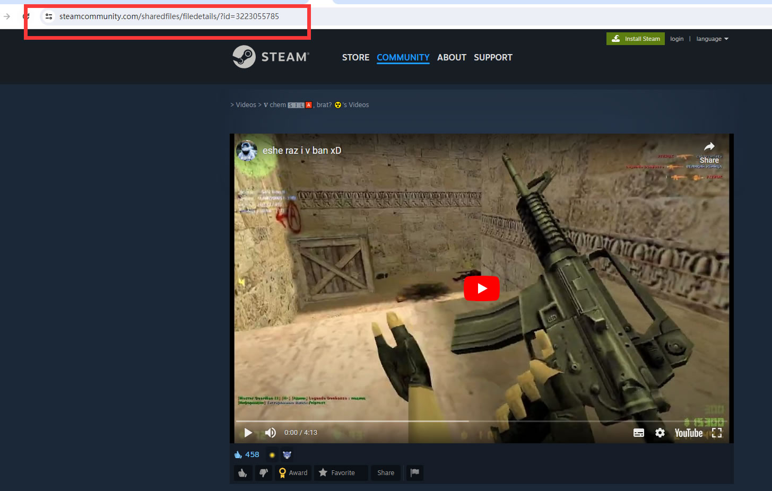Screen dimensions: 772x491
Task: Click the Share button below video
Action: coord(386,473)
